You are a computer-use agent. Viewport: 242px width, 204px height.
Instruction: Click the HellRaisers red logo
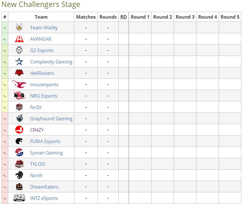19,73
